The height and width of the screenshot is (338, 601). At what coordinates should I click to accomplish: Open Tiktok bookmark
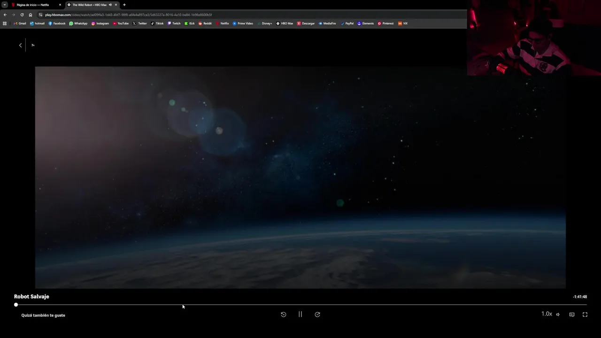[x=157, y=23]
